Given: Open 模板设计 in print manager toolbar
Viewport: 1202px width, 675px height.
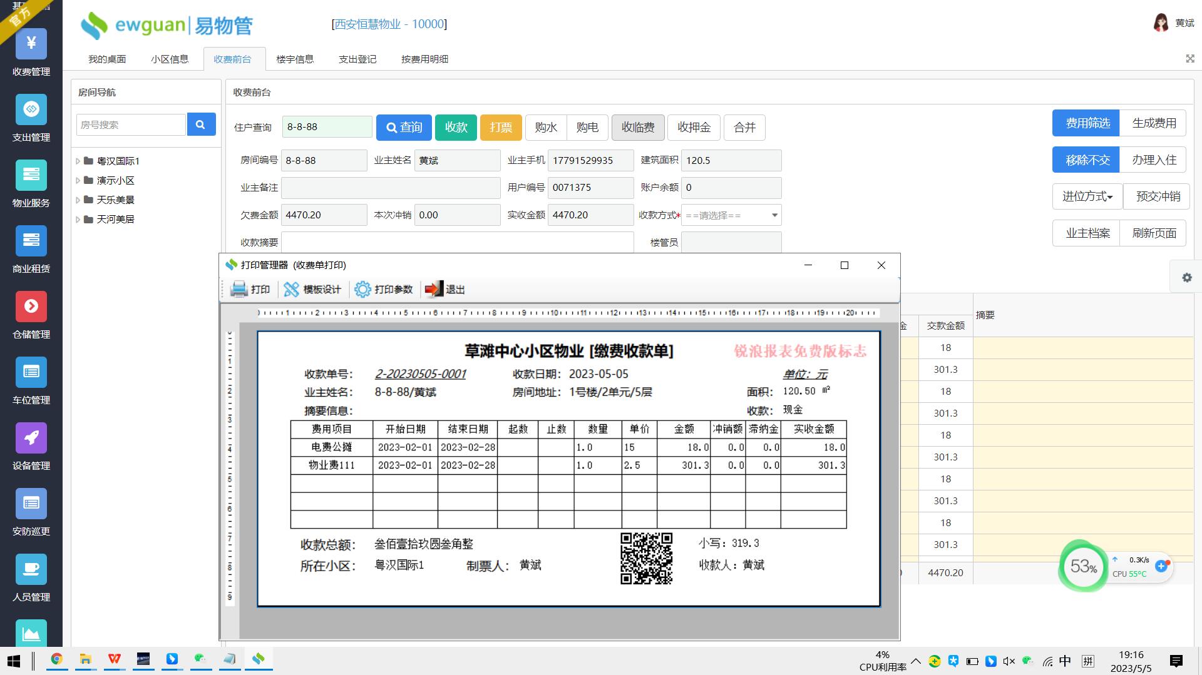Looking at the screenshot, I should click(x=312, y=289).
